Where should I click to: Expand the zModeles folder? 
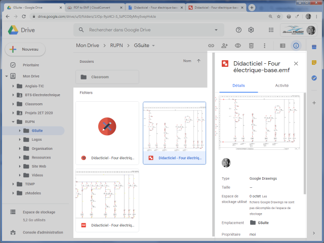coord(13,193)
